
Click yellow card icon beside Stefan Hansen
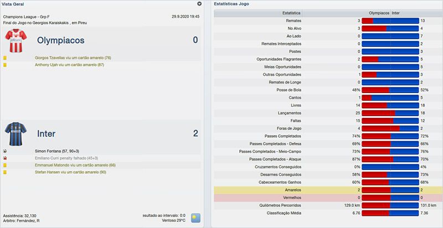(x=5, y=173)
